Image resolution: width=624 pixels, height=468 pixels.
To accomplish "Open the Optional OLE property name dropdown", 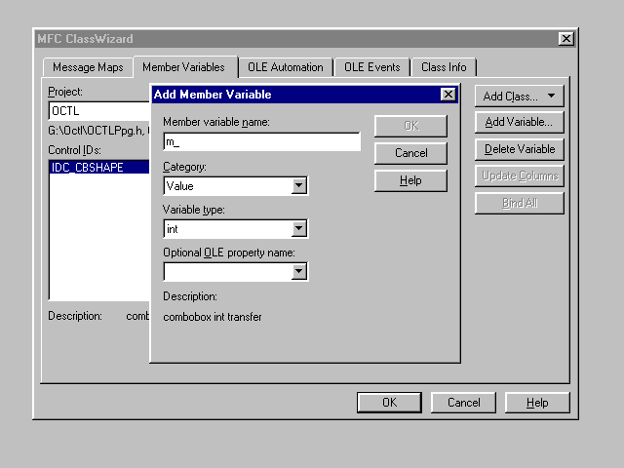I will pyautogui.click(x=299, y=272).
